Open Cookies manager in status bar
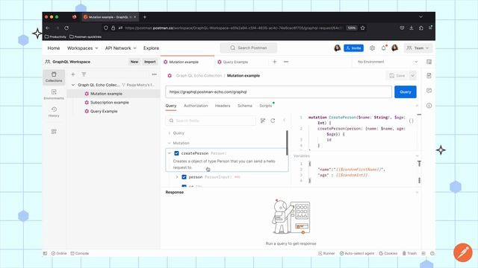Viewport: 478px width, 268px height. [388, 253]
